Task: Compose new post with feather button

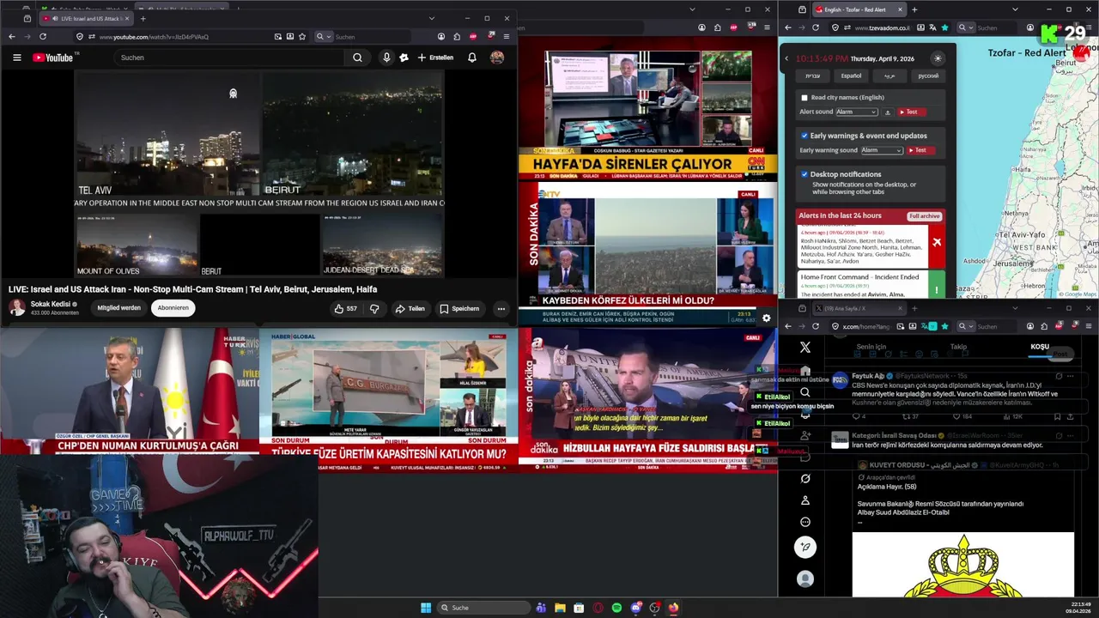Action: pyautogui.click(x=805, y=547)
